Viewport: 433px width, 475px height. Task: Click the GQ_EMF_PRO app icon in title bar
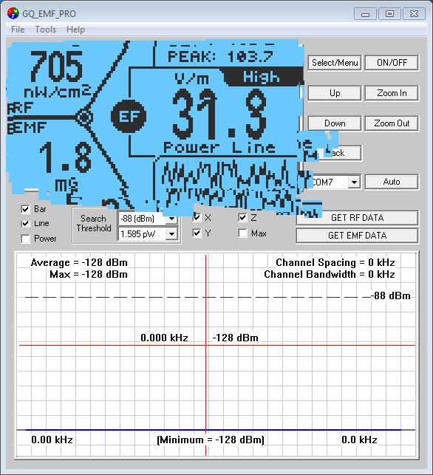[13, 13]
